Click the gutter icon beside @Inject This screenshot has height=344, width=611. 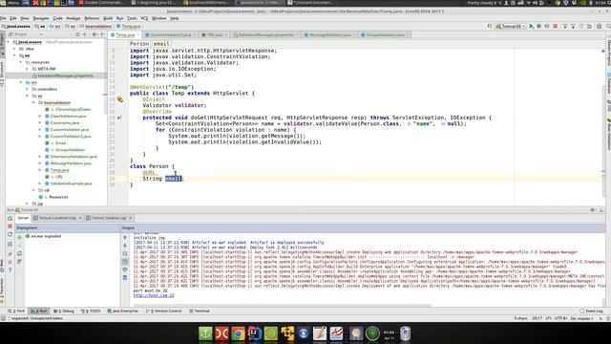(120, 99)
